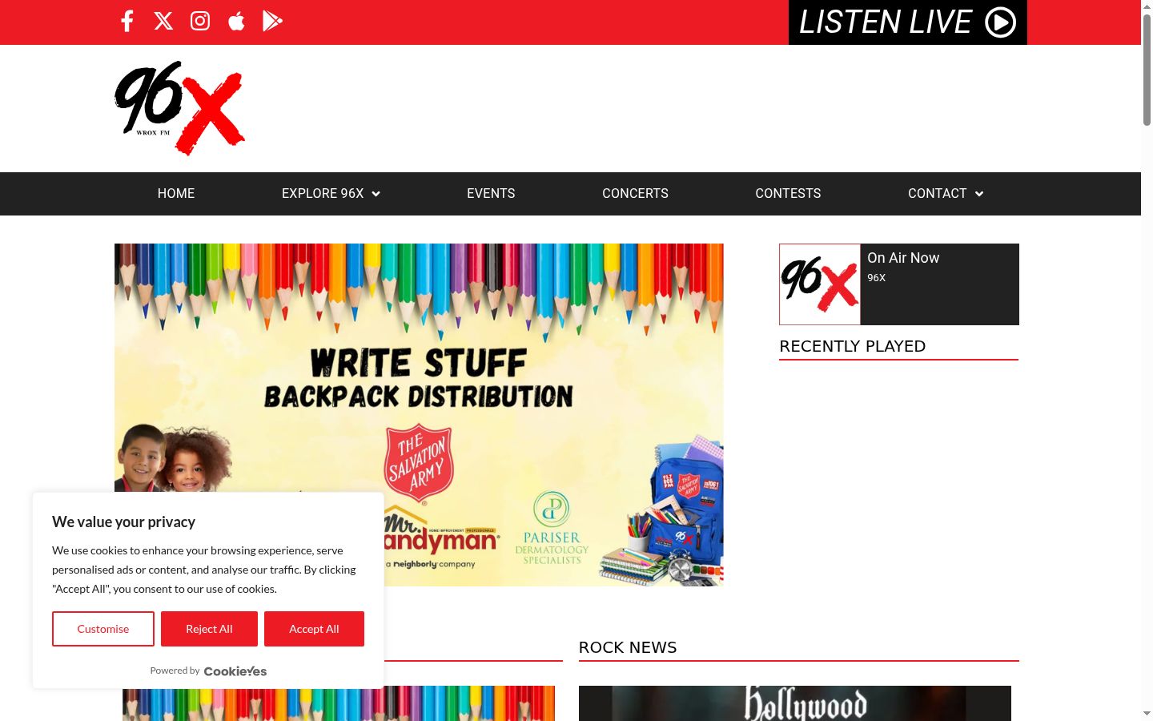This screenshot has width=1153, height=721.
Task: Visit the X (Twitter) profile icon
Action: pos(163,21)
